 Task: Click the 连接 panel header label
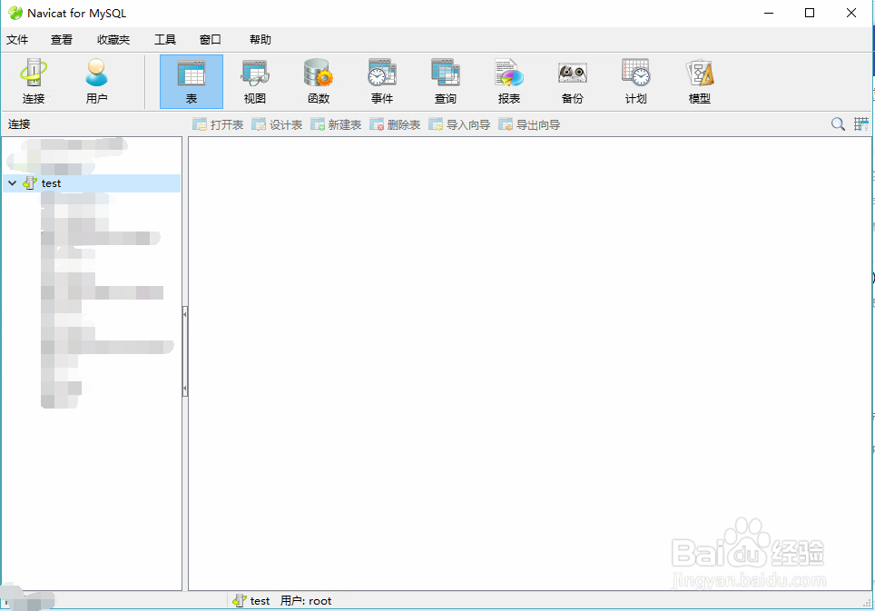tap(19, 123)
